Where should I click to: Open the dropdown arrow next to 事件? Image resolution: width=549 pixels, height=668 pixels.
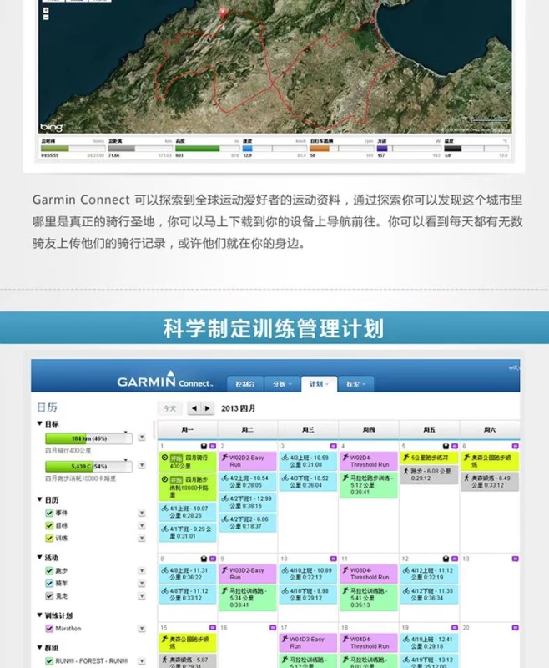point(142,513)
